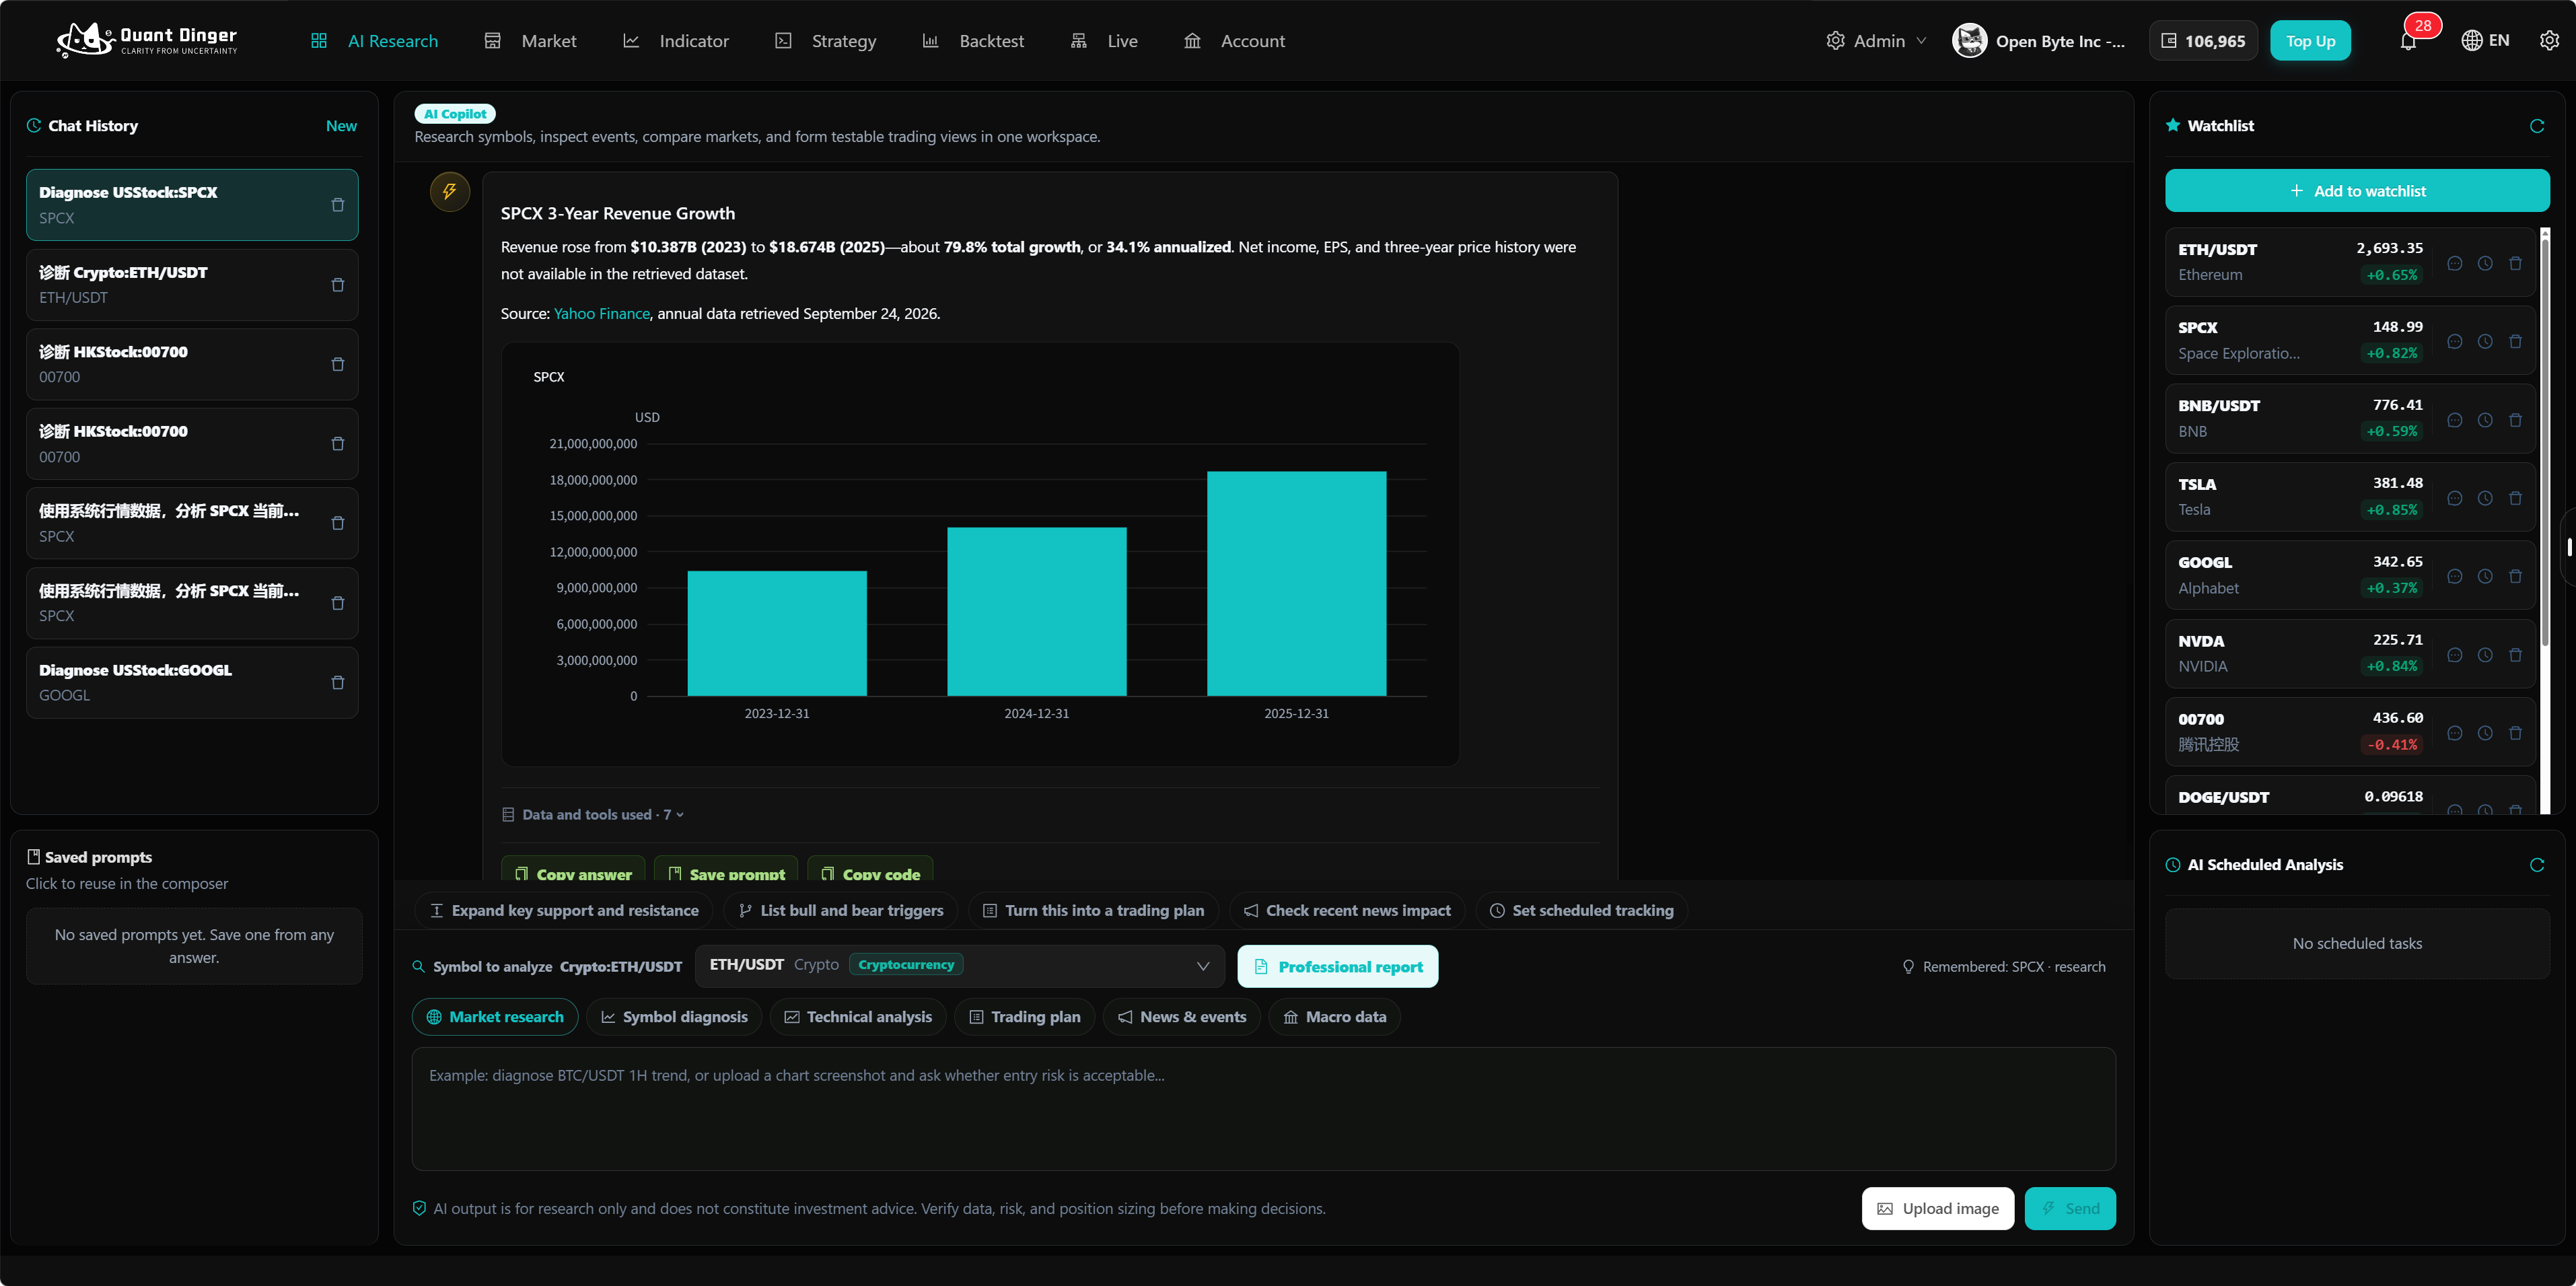The width and height of the screenshot is (2576, 1286).
Task: Open AI chat icon for TSLA row
Action: [x=2455, y=498]
